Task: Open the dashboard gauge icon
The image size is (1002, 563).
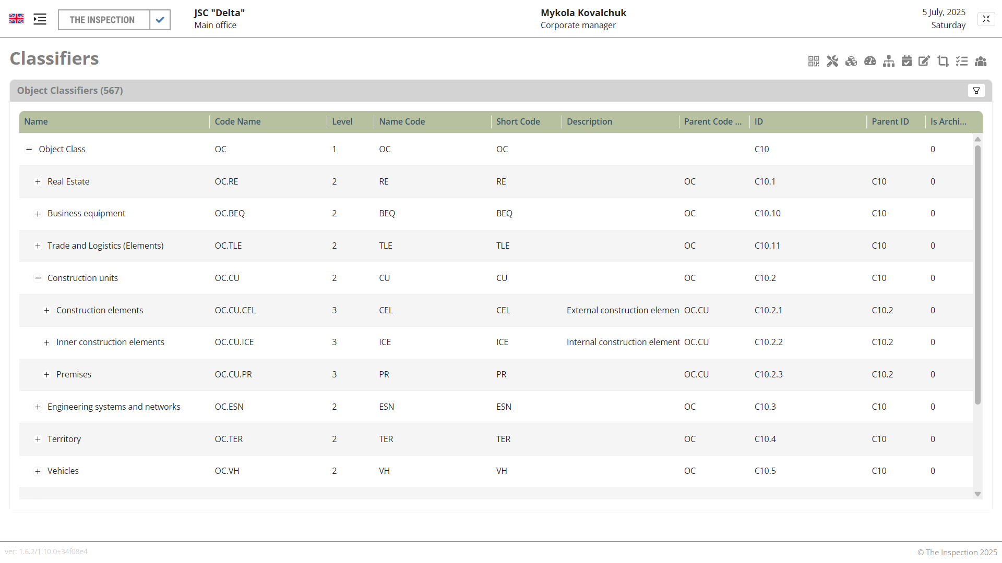Action: 870,62
